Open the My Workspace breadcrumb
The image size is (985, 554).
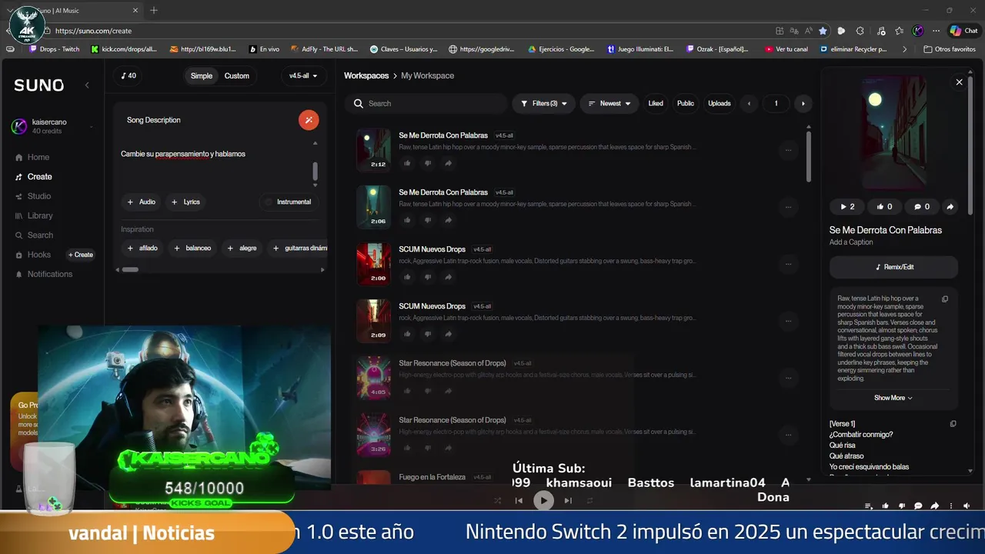click(427, 75)
